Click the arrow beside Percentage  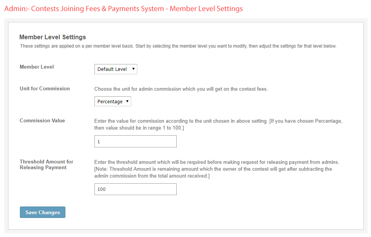click(x=127, y=101)
